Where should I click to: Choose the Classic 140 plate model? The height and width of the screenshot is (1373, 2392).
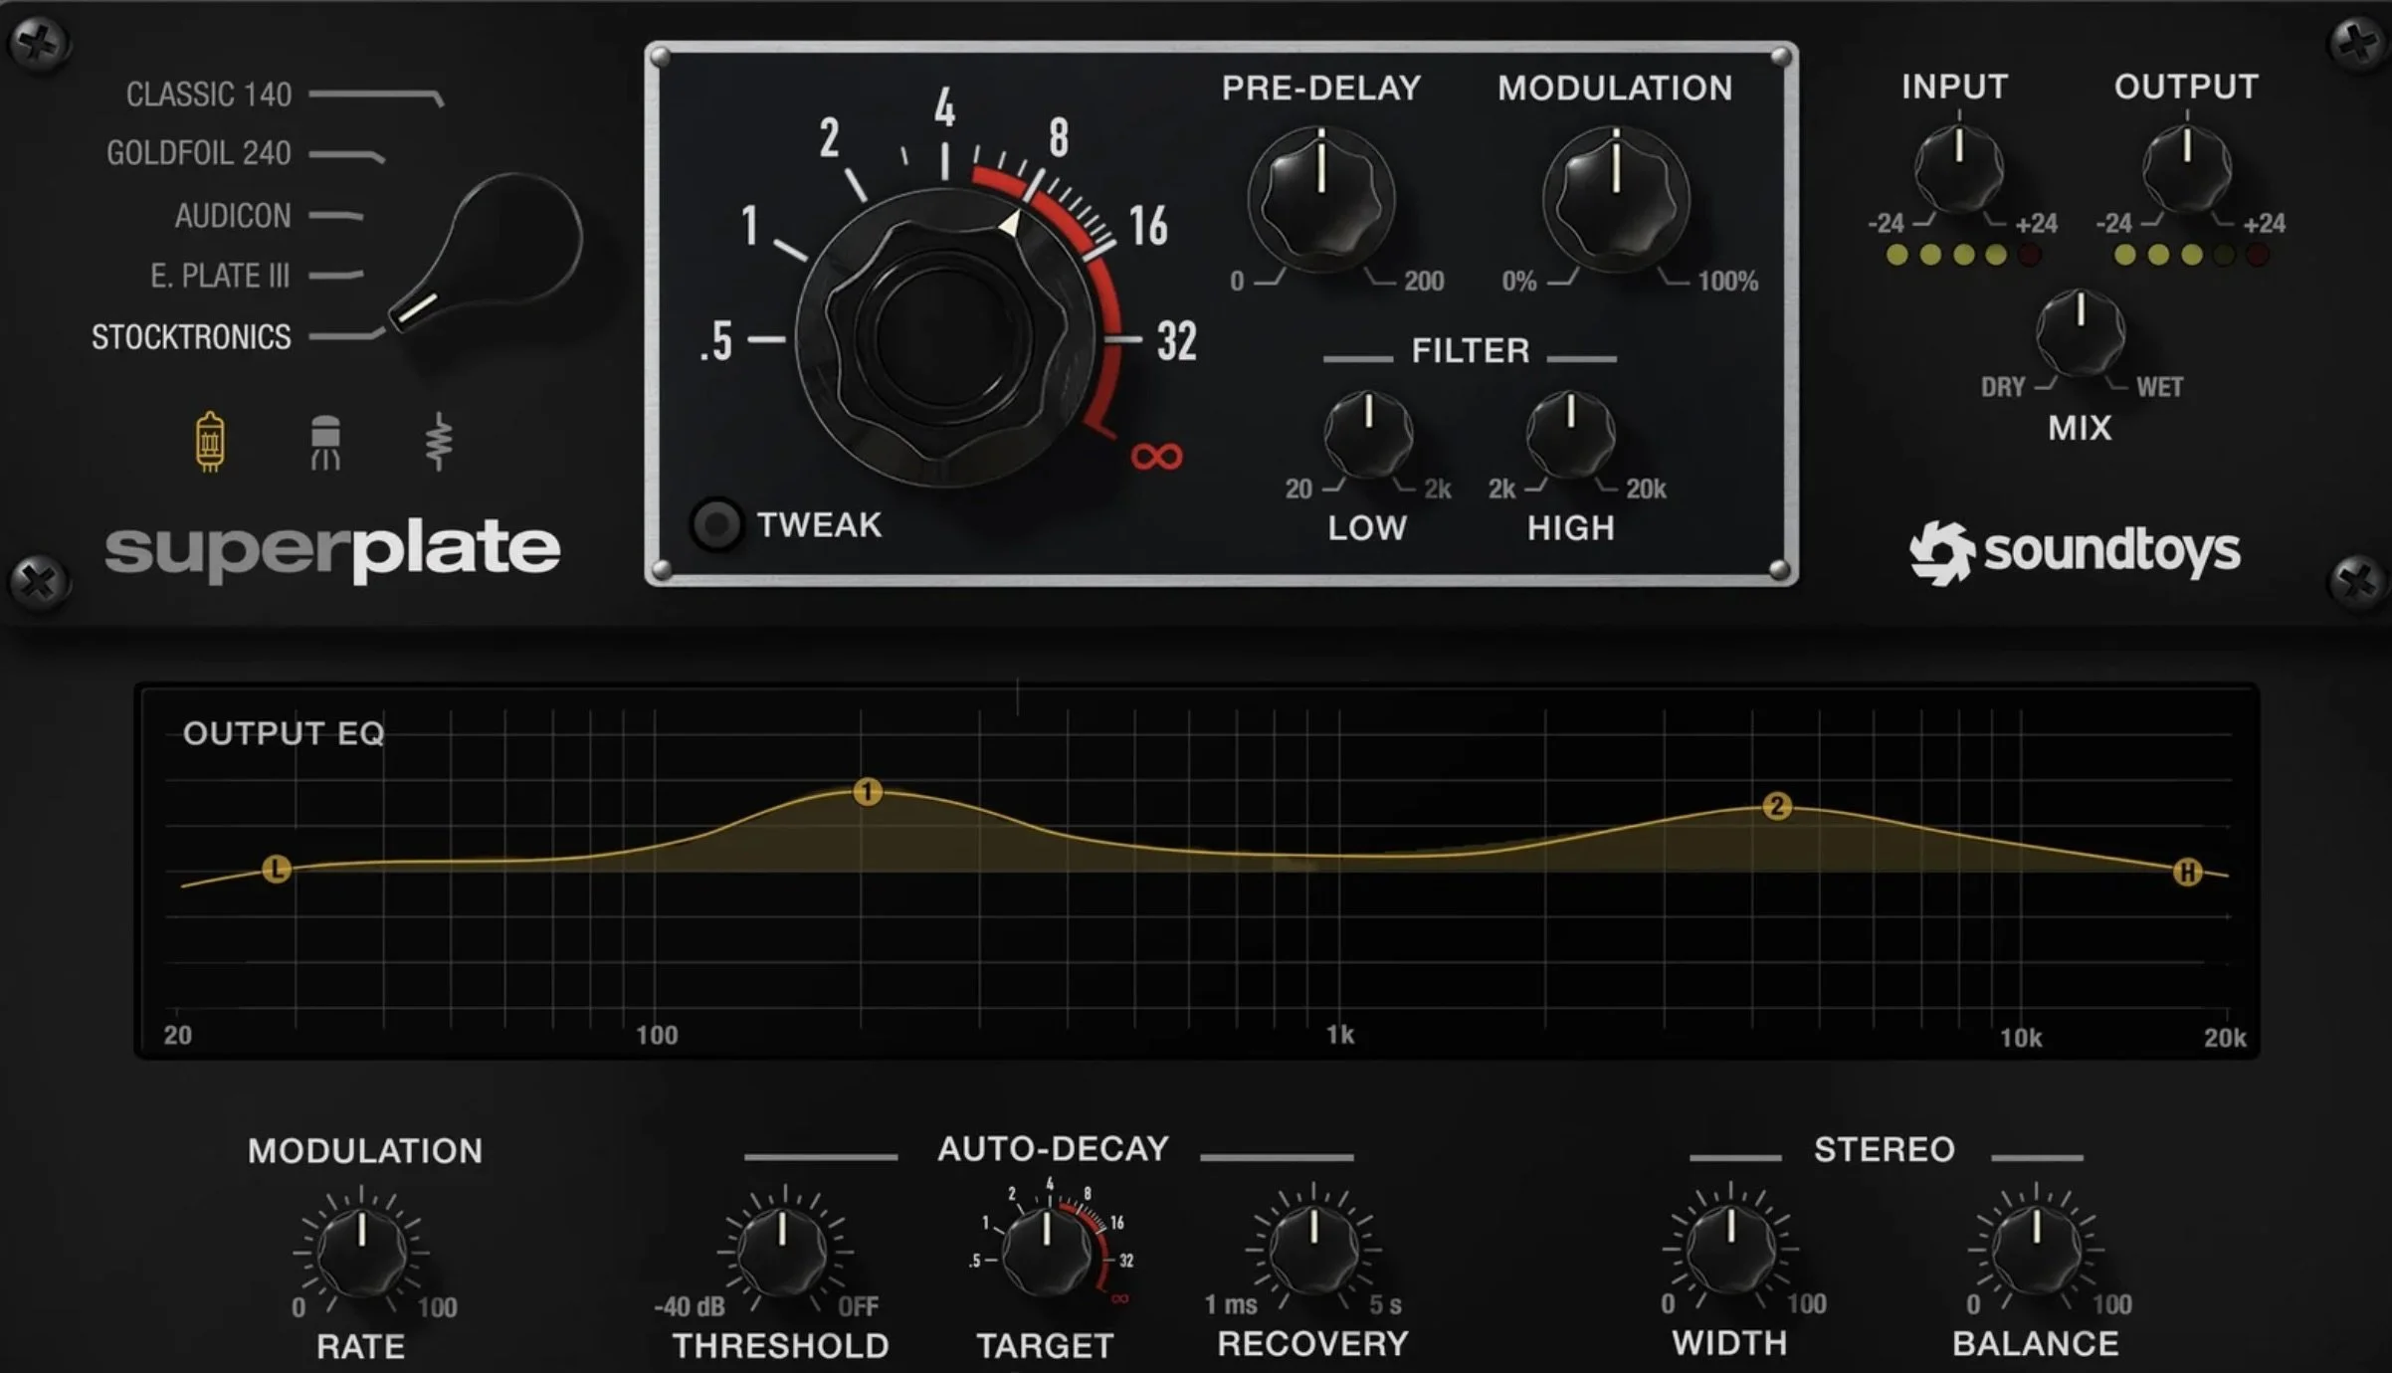pos(209,95)
